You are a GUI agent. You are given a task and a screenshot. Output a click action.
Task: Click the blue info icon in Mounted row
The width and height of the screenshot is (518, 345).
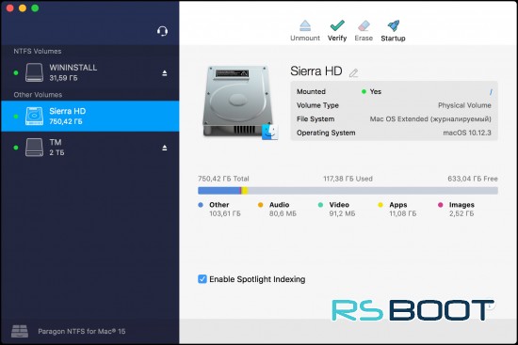[491, 92]
